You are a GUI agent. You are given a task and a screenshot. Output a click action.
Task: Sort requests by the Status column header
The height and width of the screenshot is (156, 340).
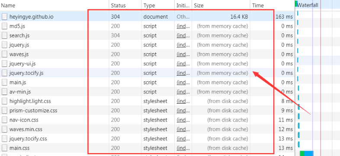click(125, 6)
